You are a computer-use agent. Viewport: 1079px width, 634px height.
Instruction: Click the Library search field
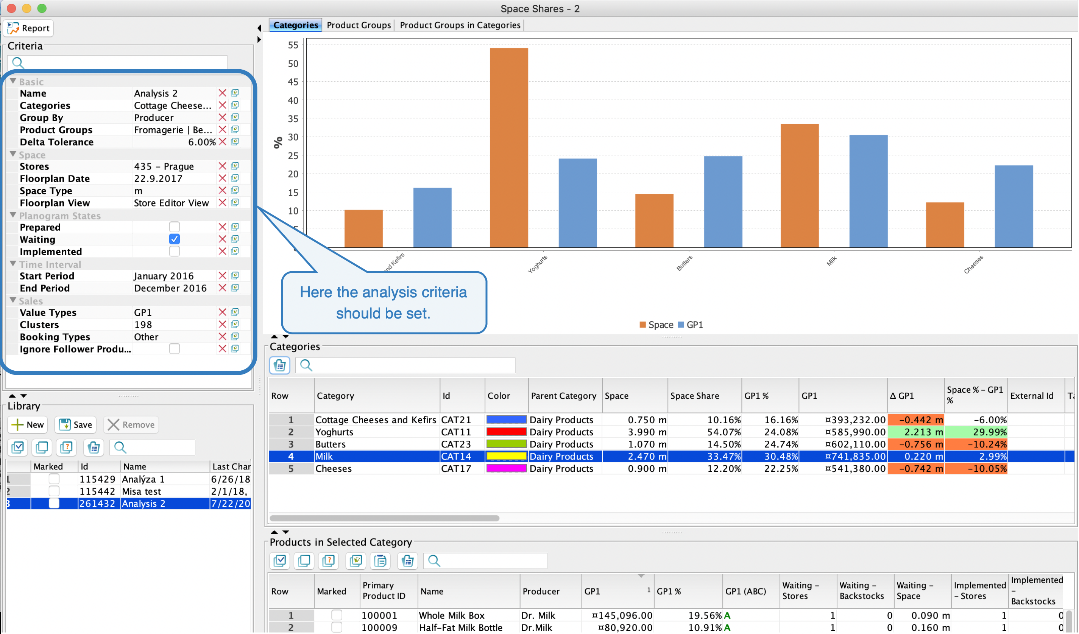pyautogui.click(x=153, y=448)
